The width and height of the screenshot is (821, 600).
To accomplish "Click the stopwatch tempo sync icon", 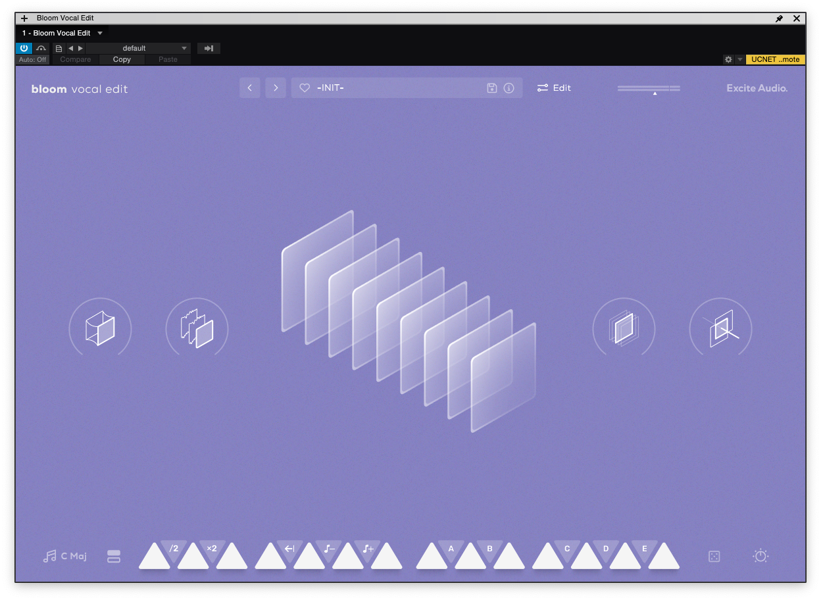I will (x=760, y=556).
